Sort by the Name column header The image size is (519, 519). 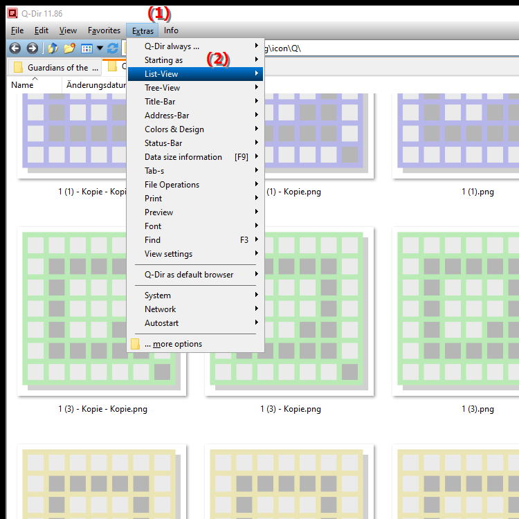35,85
